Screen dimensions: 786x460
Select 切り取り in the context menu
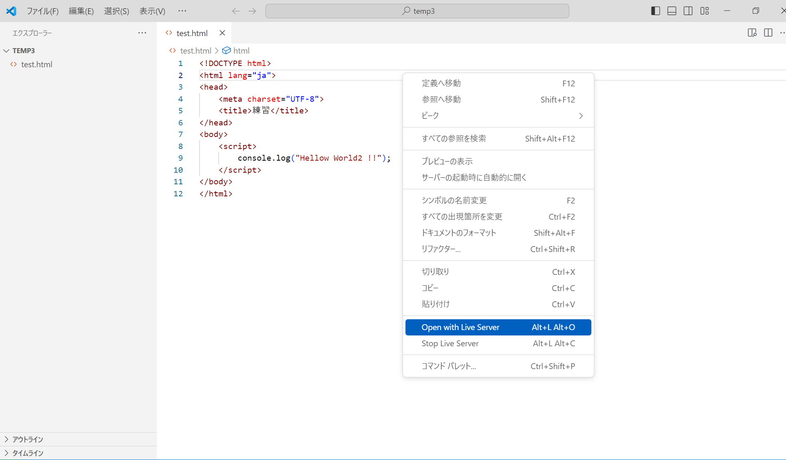point(498,272)
